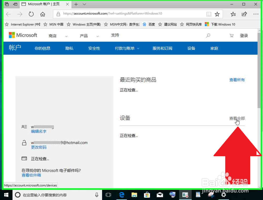Open the 建议网站 bookmark
Image resolution: width=263 pixels, height=200 pixels.
pos(168,24)
